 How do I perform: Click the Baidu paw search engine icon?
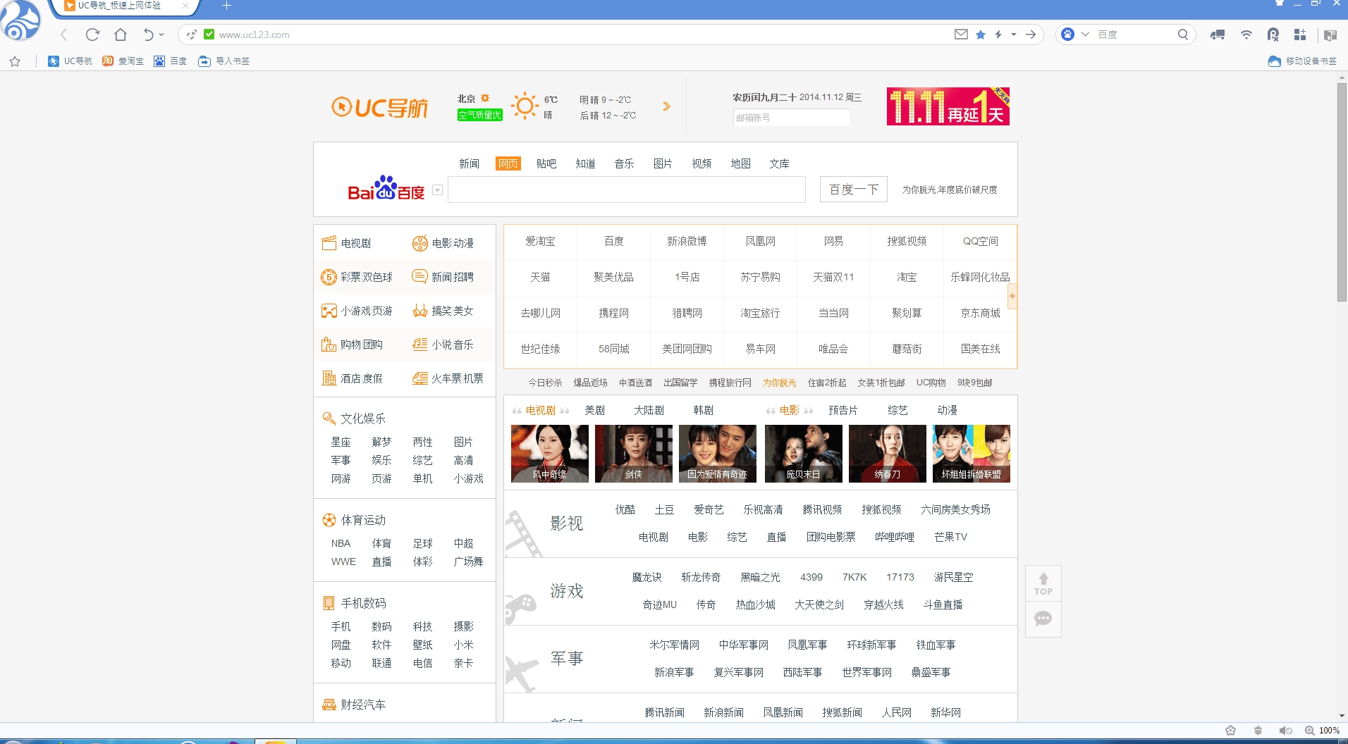(x=1068, y=34)
